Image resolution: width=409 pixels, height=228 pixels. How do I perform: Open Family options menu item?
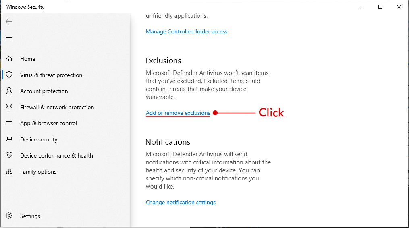[x=38, y=172]
